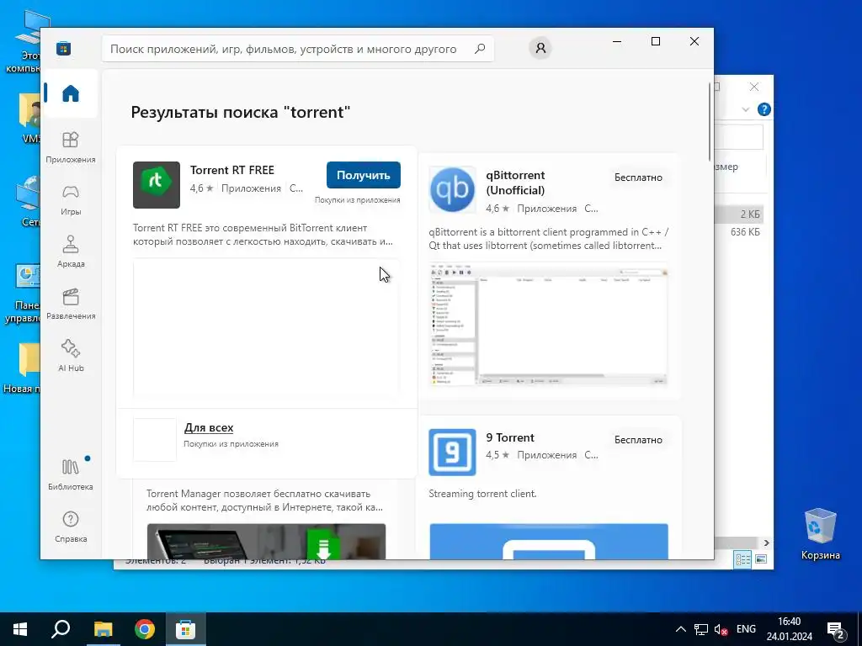The width and height of the screenshot is (862, 646).
Task: Switch Explorer to large icons view
Action: (x=761, y=559)
